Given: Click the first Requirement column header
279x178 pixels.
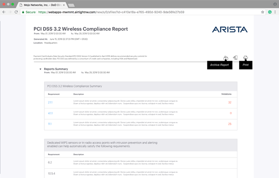Looking at the screenshot, I should [54, 94].
